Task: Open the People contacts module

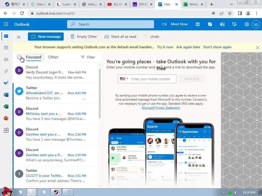Action: [x=6, y=59]
